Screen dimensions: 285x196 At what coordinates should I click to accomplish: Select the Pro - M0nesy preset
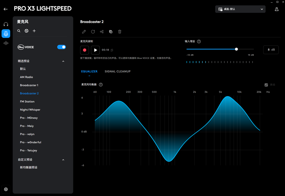[29, 118]
